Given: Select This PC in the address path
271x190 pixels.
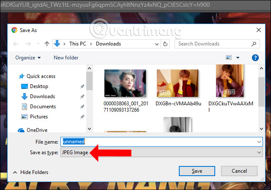Looking at the screenshot, I should point(78,44).
